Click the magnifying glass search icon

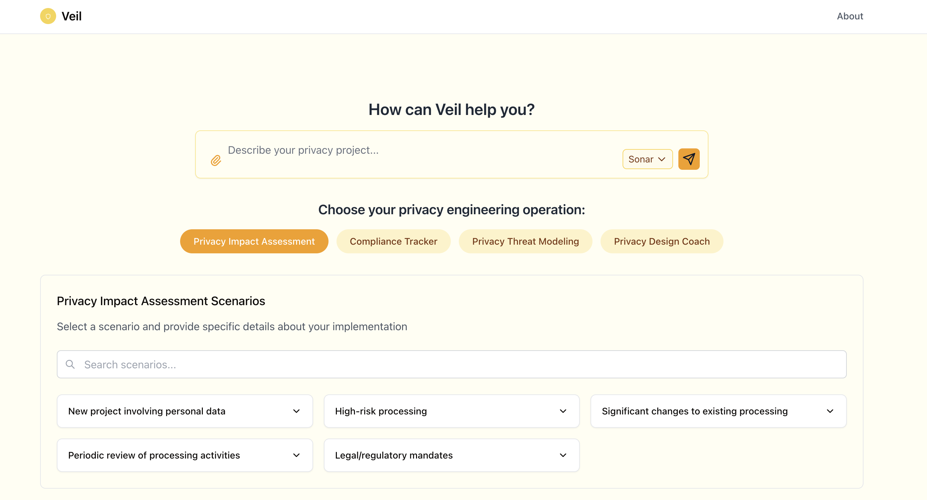click(x=70, y=364)
